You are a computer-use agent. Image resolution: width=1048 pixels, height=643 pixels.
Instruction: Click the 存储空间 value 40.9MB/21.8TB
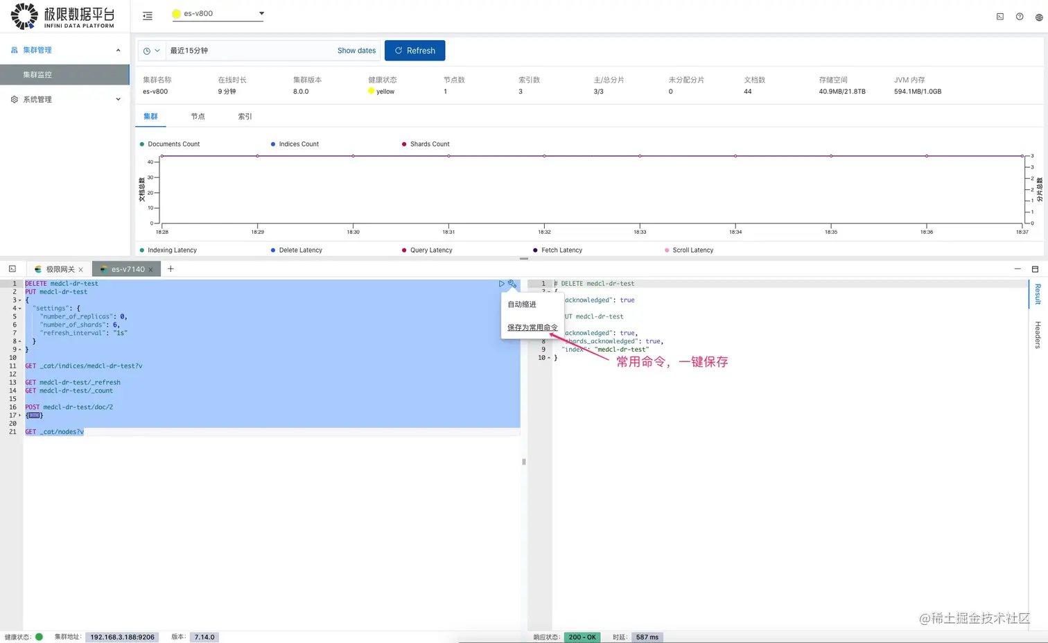842,92
